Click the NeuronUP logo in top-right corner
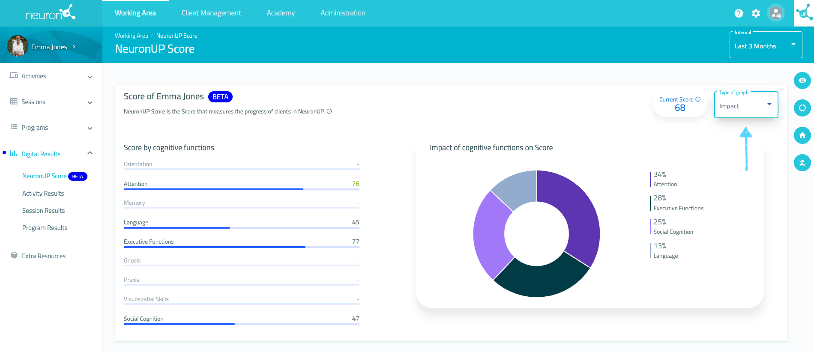Viewport: 814px width, 352px height. click(x=804, y=13)
